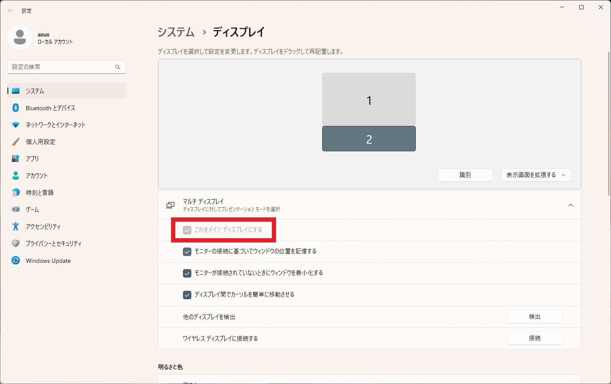The height and width of the screenshot is (384, 611).
Task: Open the 表示画面を拡張する dropdown
Action: pyautogui.click(x=536, y=175)
